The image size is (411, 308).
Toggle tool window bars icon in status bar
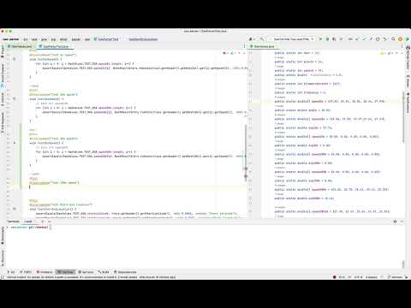3,277
